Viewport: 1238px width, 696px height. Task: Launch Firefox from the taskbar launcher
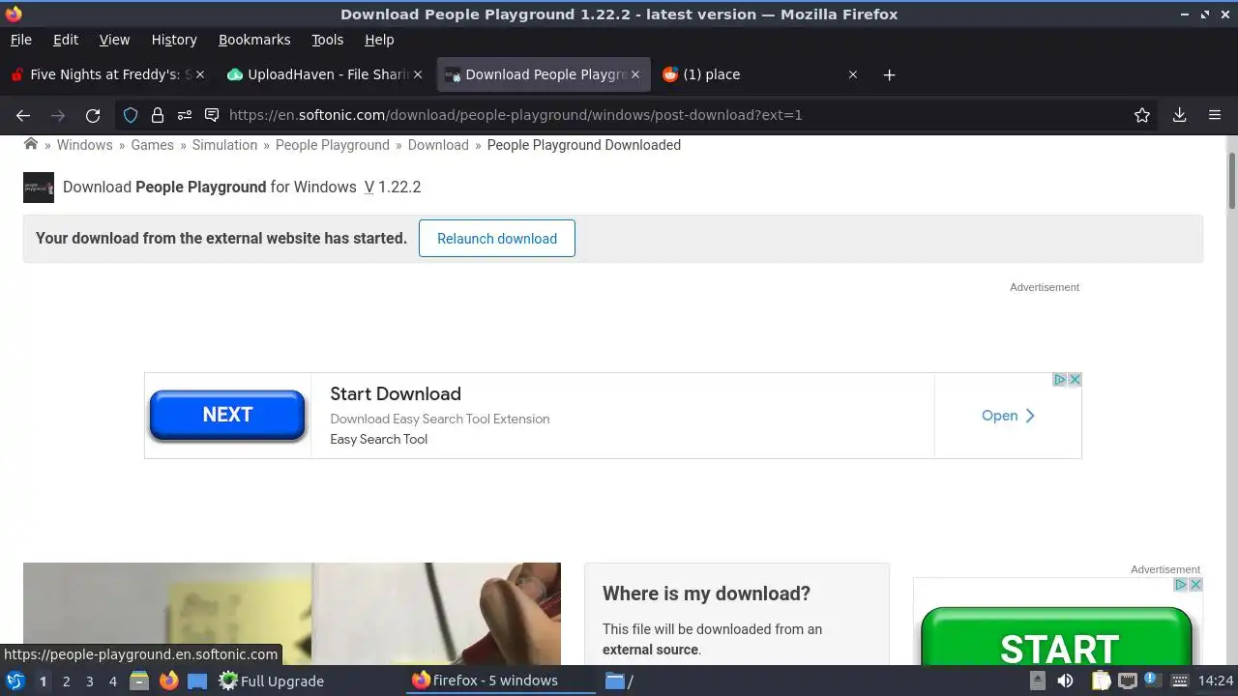click(x=168, y=681)
